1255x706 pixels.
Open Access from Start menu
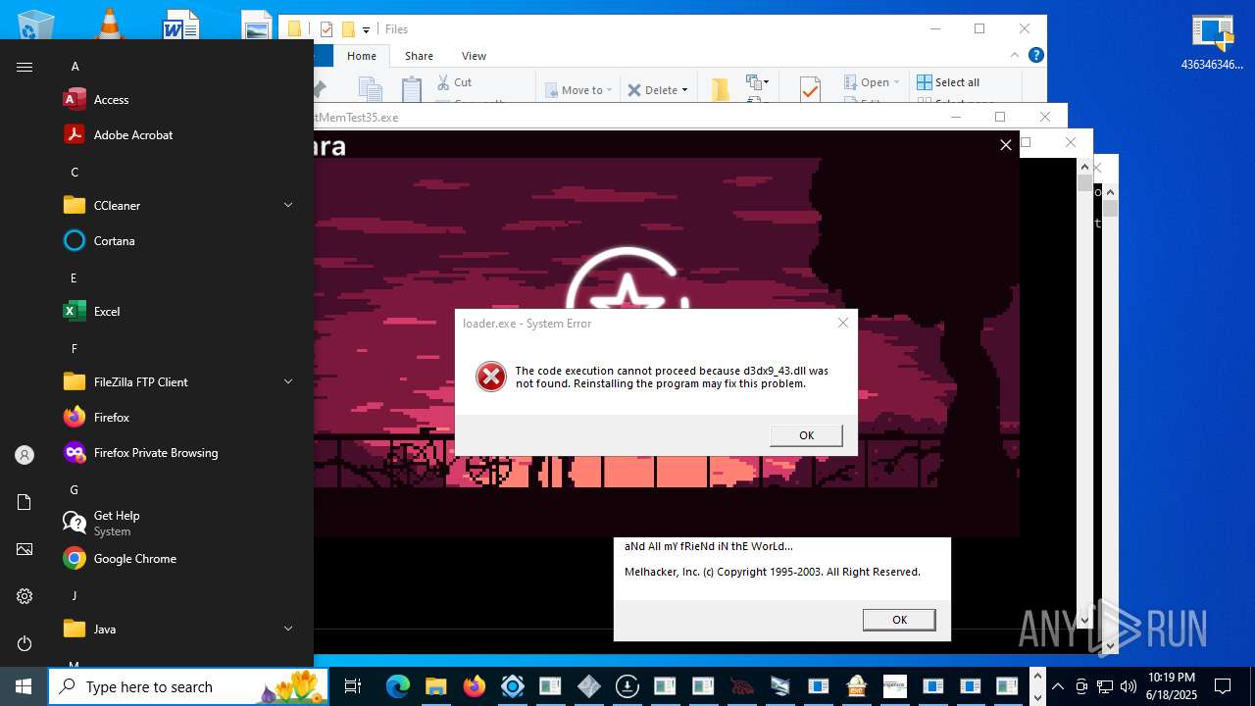point(111,100)
